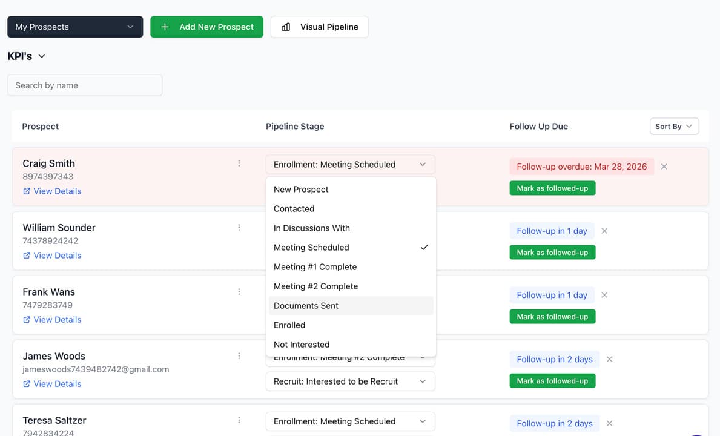720x436 pixels.
Task: Click phone number 8974397343
Action: click(48, 177)
